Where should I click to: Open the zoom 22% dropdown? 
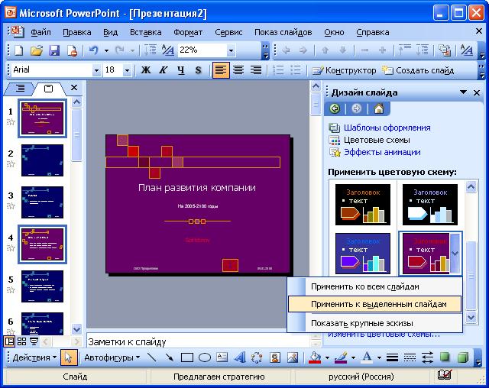(x=231, y=50)
